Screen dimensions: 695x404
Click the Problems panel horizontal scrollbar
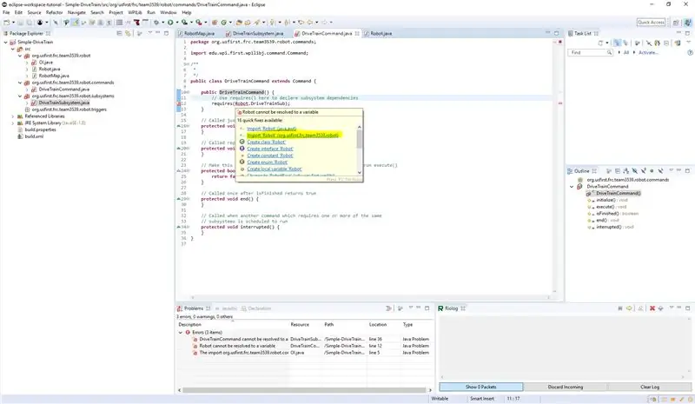coord(304,390)
